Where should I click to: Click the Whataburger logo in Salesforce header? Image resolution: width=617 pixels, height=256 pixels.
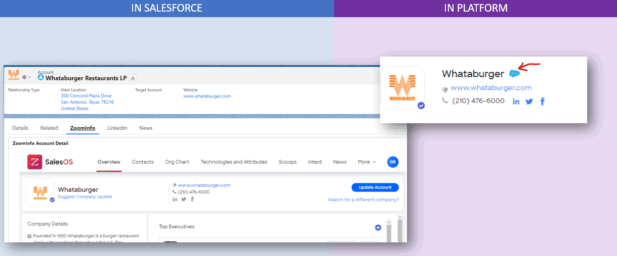[x=14, y=75]
